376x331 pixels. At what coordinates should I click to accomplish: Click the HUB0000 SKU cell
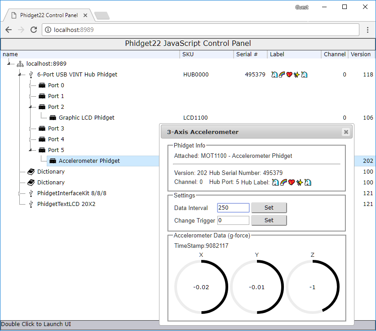pyautogui.click(x=196, y=75)
